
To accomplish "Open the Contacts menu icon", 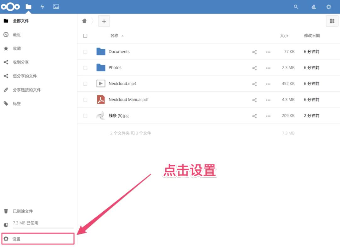I will point(314,7).
